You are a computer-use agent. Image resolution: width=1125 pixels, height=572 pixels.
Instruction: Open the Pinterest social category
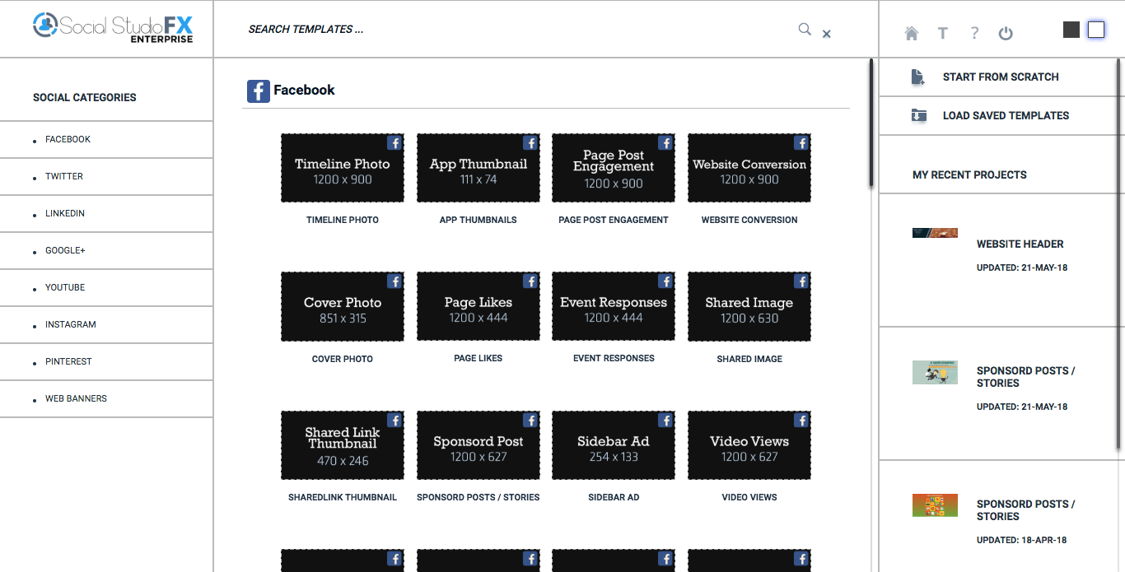(x=106, y=362)
